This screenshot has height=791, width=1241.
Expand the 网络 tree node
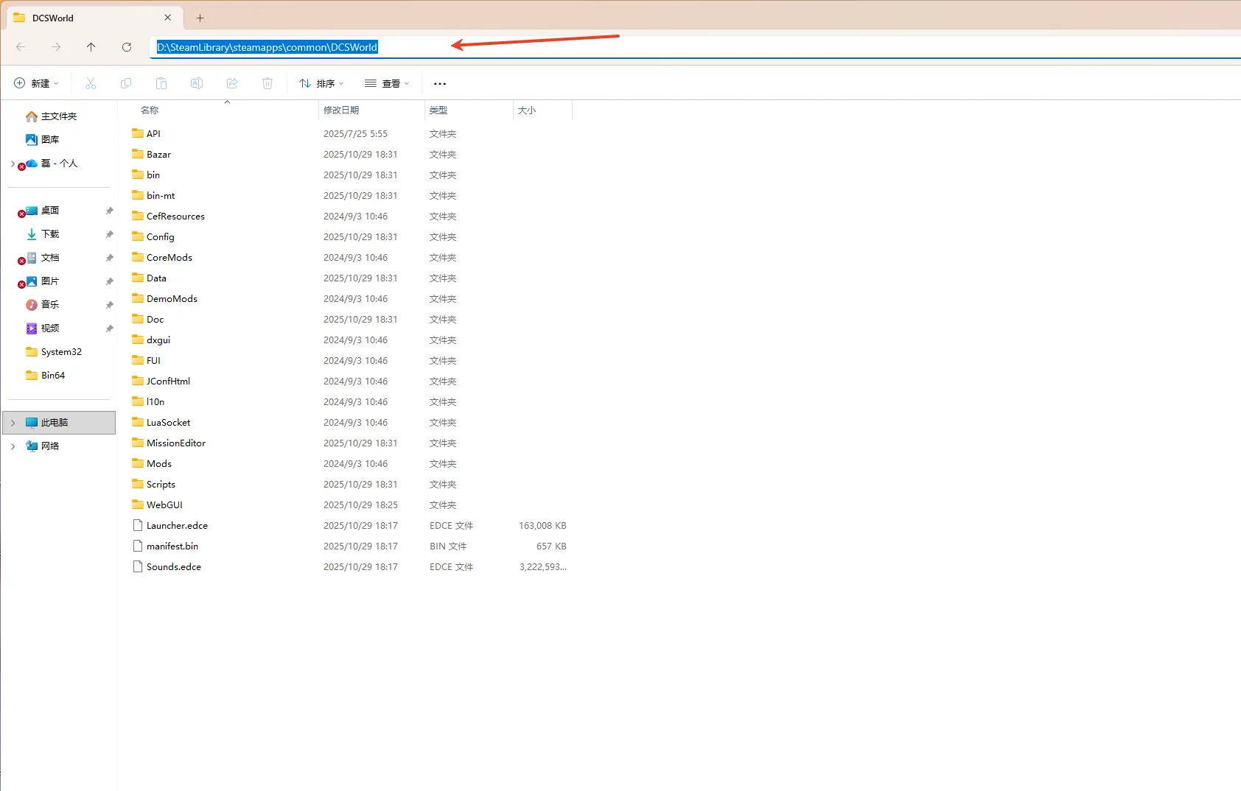tap(13, 446)
